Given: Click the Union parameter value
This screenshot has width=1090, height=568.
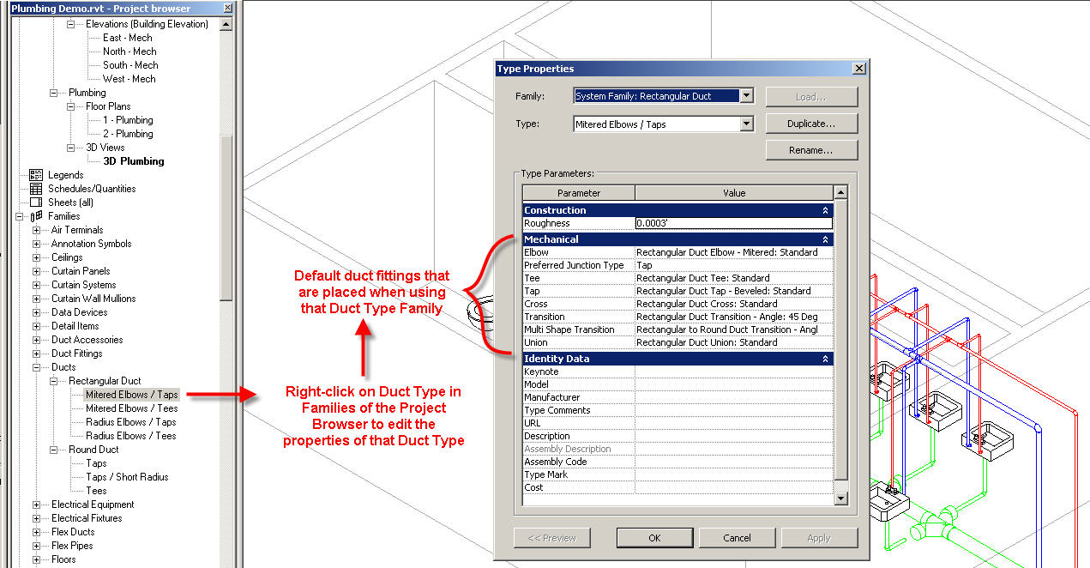Looking at the screenshot, I should 734,342.
